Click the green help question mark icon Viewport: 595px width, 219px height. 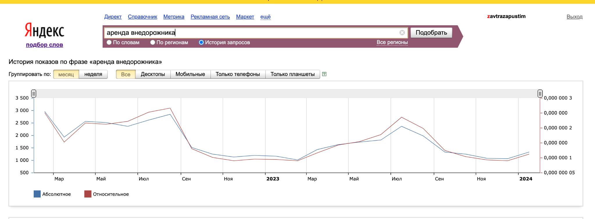pyautogui.click(x=325, y=74)
